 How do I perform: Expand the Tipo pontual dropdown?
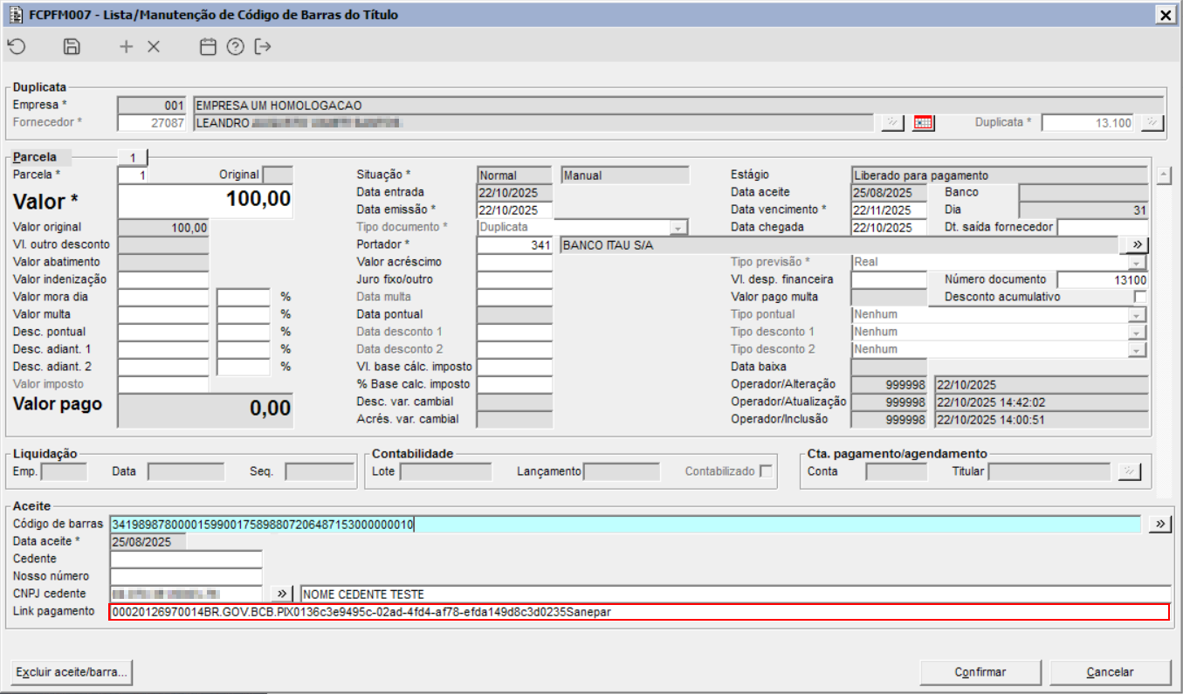click(1136, 315)
